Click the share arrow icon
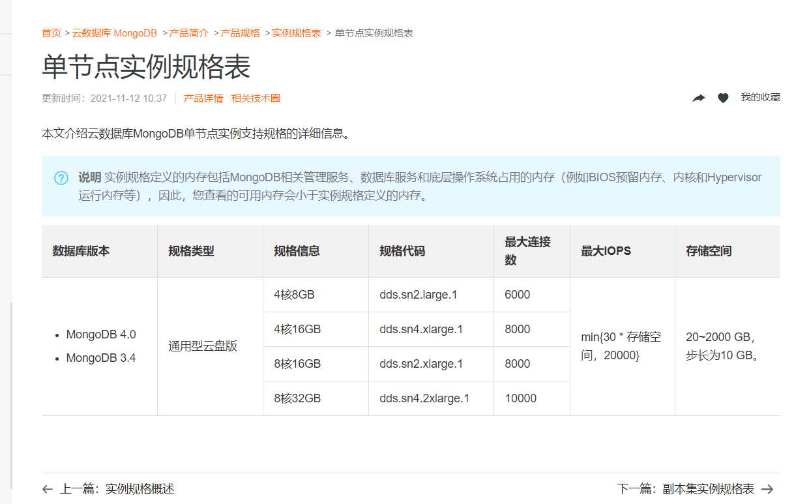The image size is (809, 504). [x=698, y=98]
